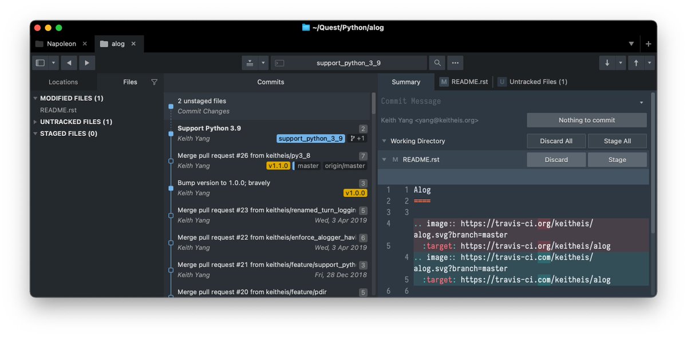Click the files filter funnel icon

[x=154, y=82]
